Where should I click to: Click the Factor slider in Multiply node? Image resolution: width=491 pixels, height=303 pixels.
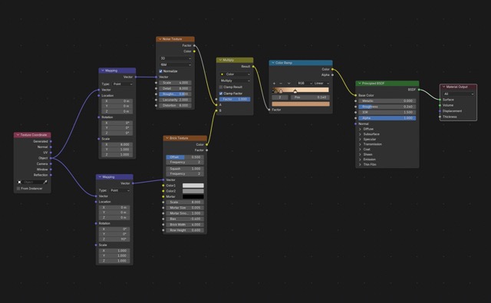[235, 99]
